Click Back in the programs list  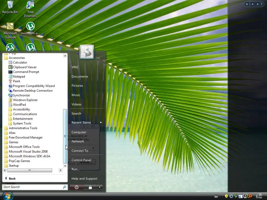coord(10,178)
